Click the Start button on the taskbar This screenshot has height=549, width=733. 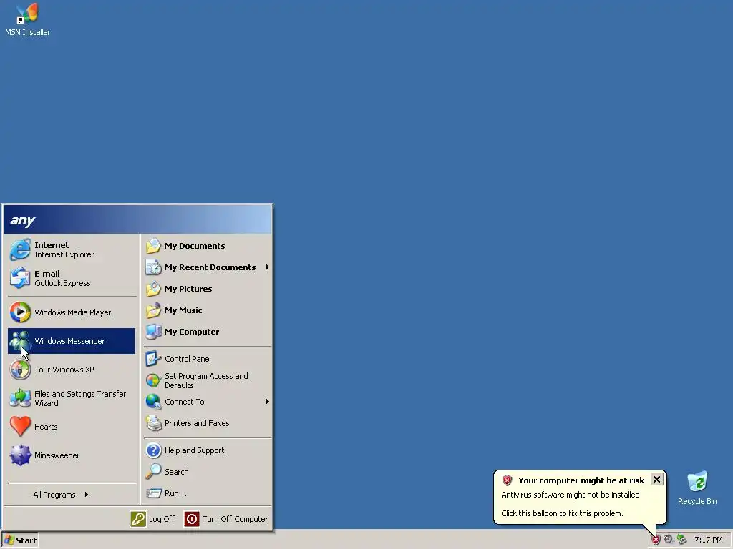(19, 540)
